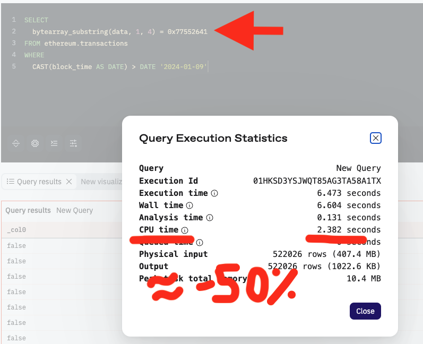Click the bytearray_substring expression on line 2
The image size is (423, 344).
pyautogui.click(x=120, y=31)
